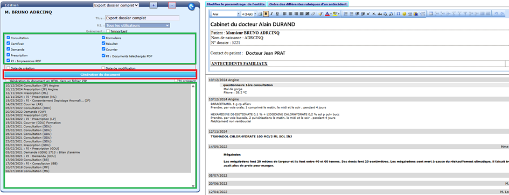Click the superscript icon
The image size is (509, 195).
(368, 14)
